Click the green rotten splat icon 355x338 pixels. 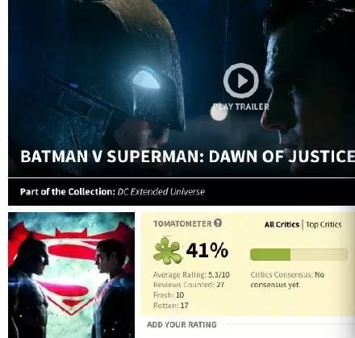(167, 250)
